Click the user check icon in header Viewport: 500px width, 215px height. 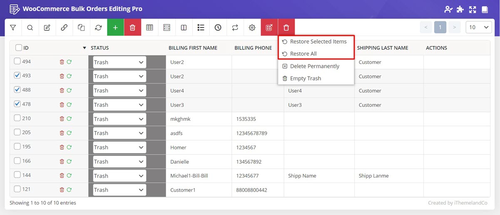[x=448, y=9]
